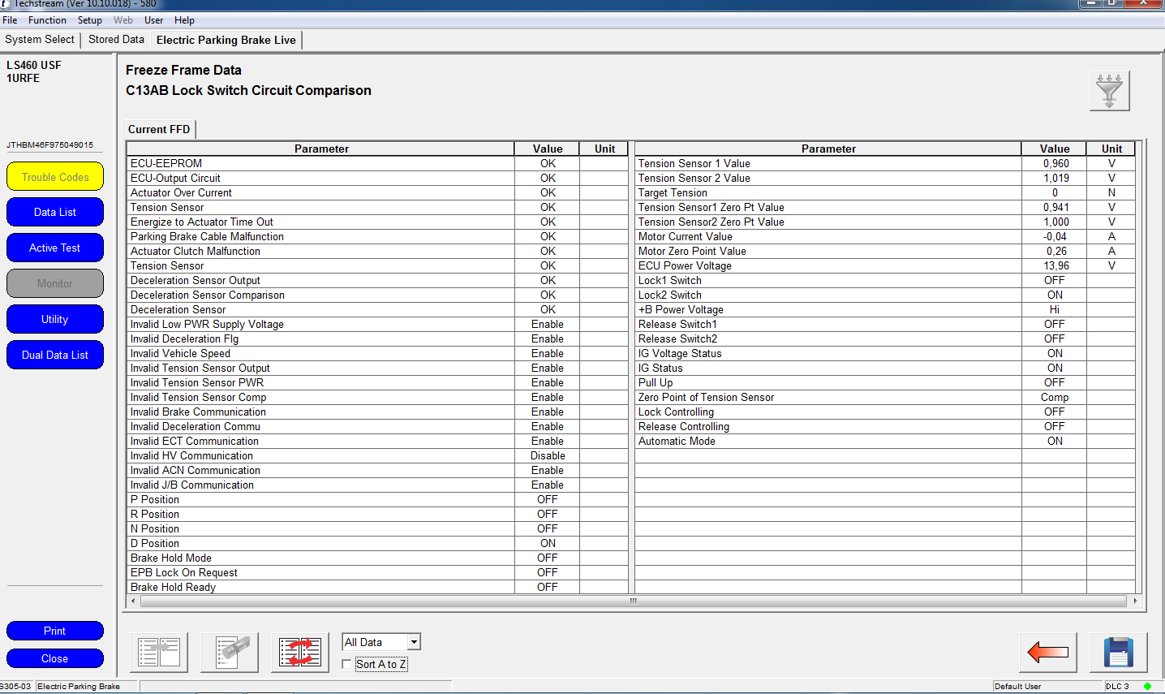Open the Dual Data List button
This screenshot has width=1165, height=694.
55,356
